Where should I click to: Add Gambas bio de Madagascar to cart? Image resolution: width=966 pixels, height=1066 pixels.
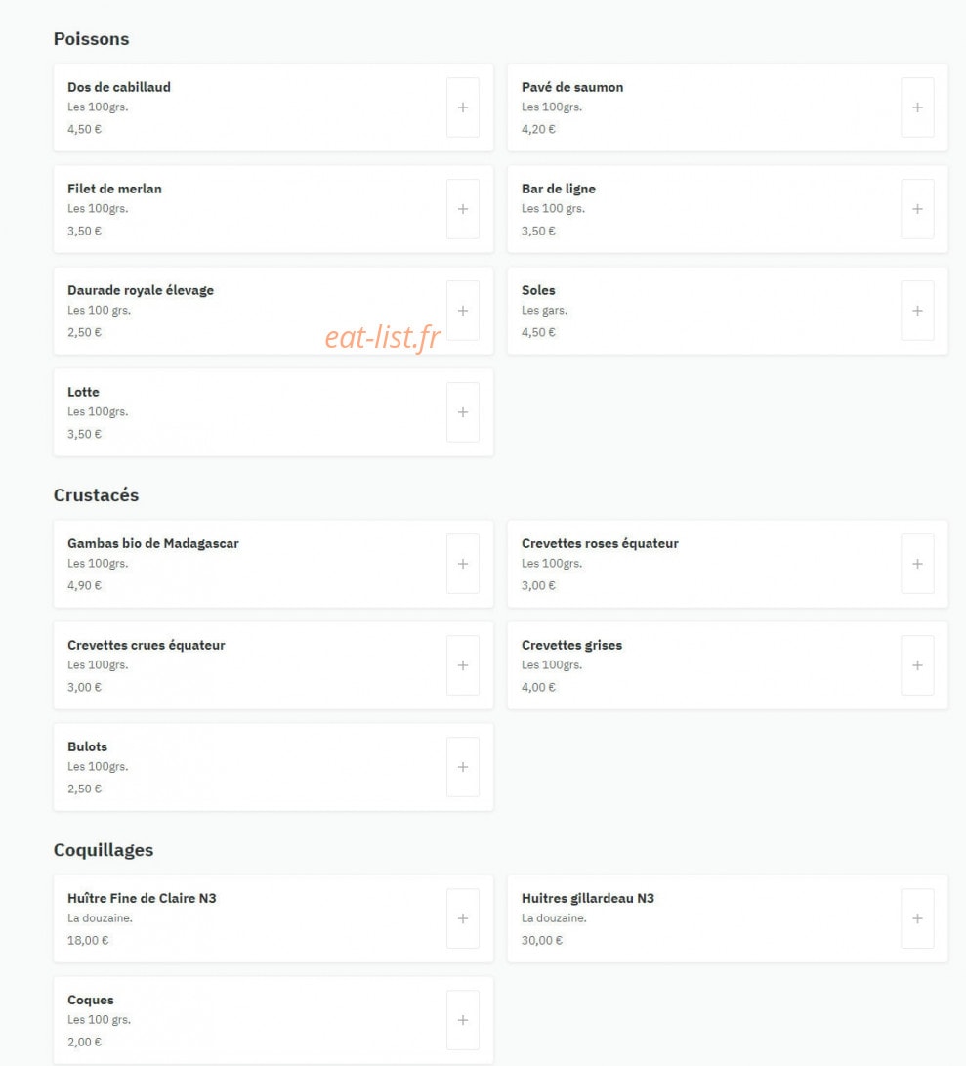coord(462,564)
